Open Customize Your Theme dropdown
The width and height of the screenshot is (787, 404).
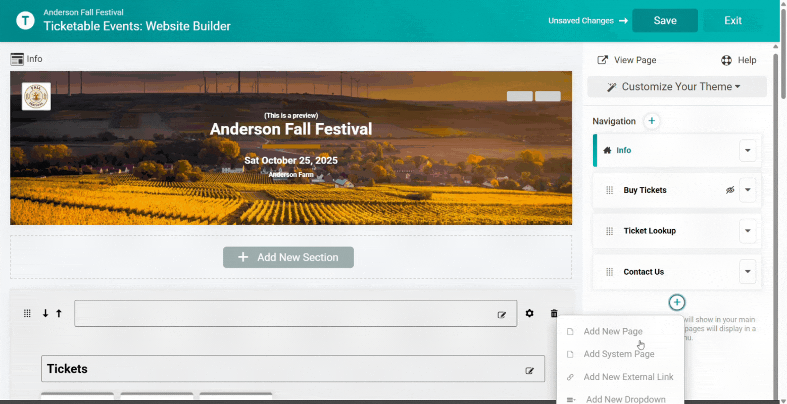676,87
